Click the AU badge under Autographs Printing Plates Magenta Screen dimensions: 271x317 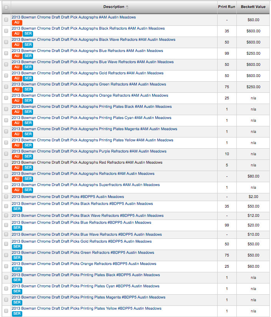click(17, 134)
